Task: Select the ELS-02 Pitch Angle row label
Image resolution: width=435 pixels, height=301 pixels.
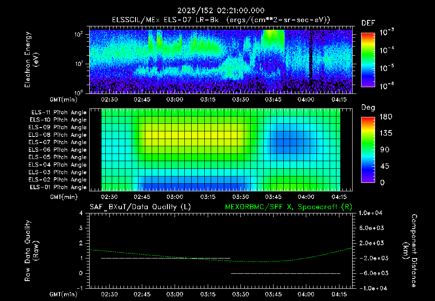Action: 58,180
